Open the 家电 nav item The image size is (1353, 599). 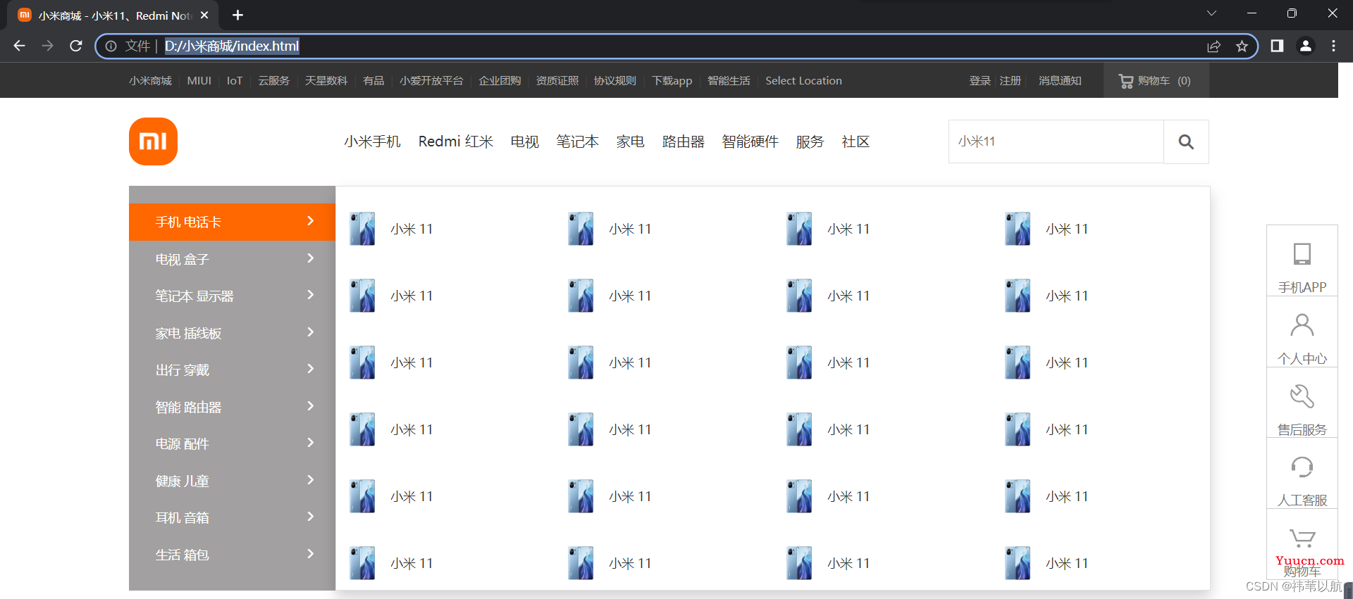631,141
